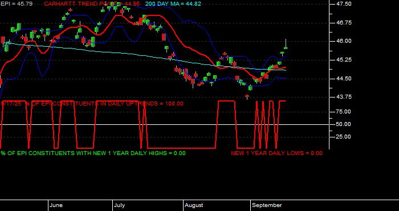This screenshot has width=399, height=211.
Task: Select the June marker on the time axis
Action: (x=56, y=205)
